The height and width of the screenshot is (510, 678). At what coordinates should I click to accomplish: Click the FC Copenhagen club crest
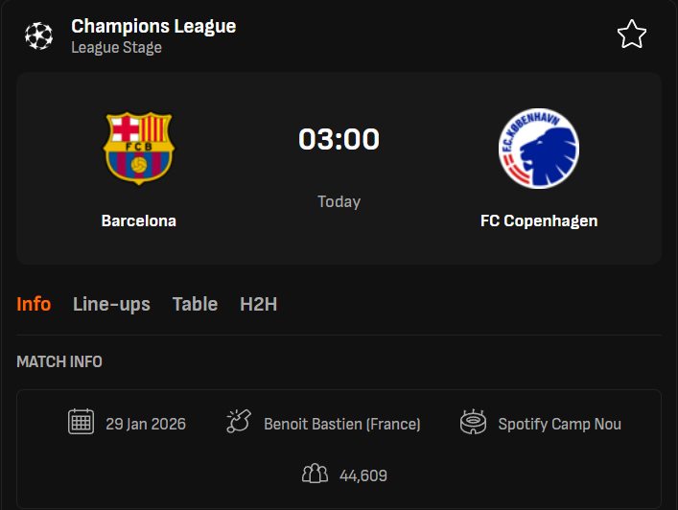tap(539, 149)
